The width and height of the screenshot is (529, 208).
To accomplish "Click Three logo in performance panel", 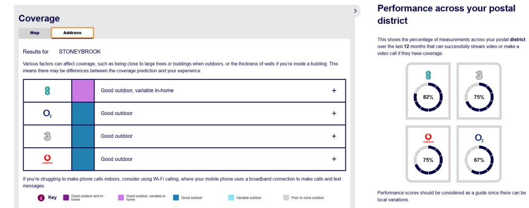I will click(x=479, y=75).
